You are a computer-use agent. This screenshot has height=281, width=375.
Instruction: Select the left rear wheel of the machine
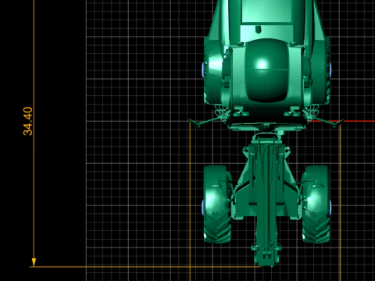[217, 205]
